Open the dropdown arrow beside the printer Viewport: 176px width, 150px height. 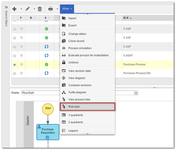57,9
